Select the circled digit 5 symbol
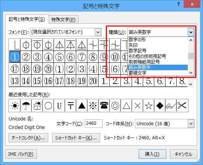The height and width of the screenshot is (165, 203). click(x=59, y=57)
